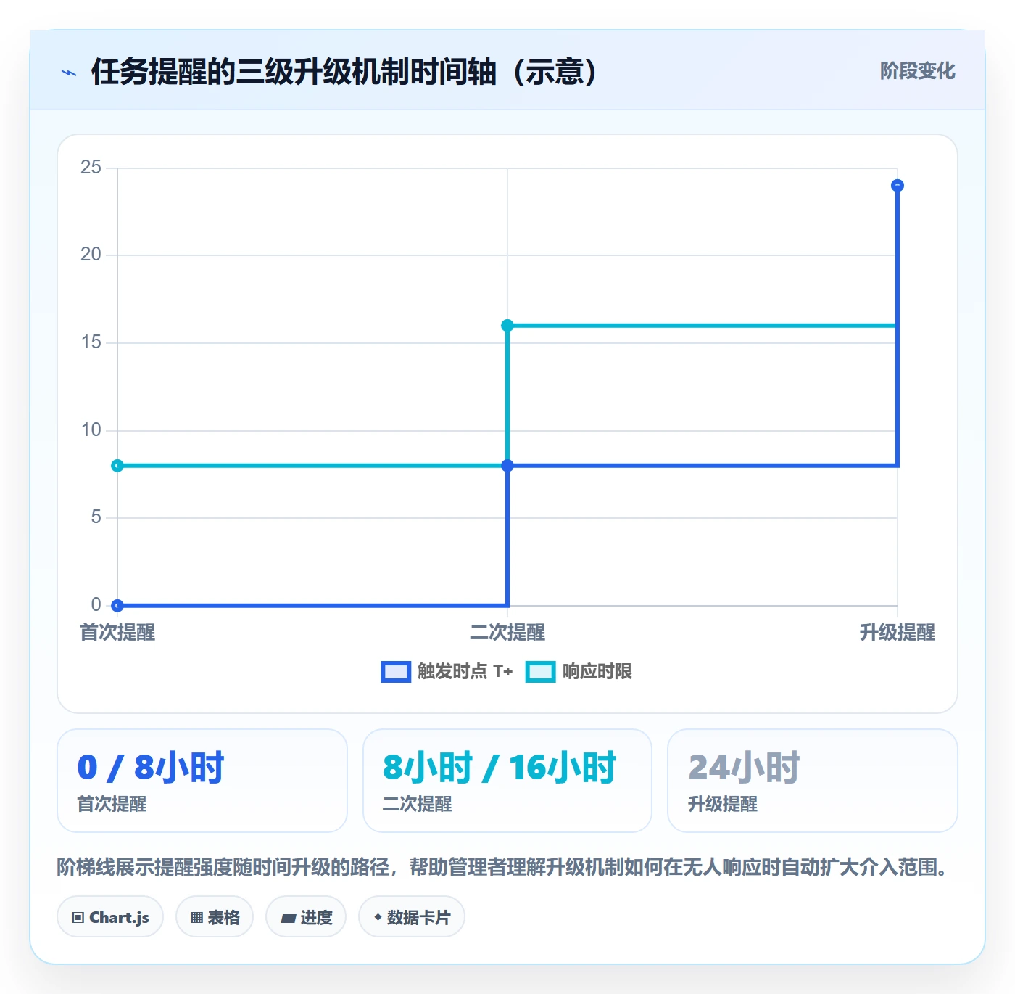Toggle the 触发时点 T+ legend swatch
This screenshot has height=994, width=1015.
coord(396,672)
